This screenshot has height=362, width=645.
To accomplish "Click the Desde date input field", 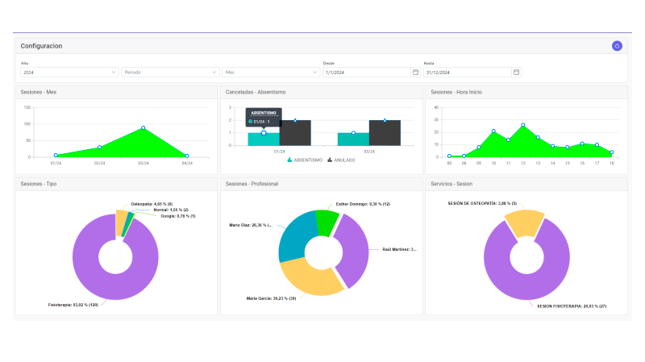I will click(x=367, y=72).
